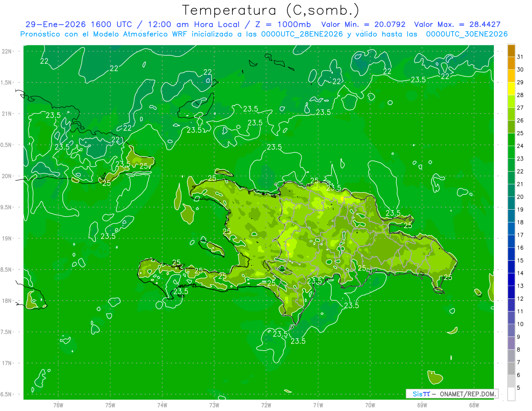
Task: Click the '71W' longitude axis label
Action: [x=318, y=405]
